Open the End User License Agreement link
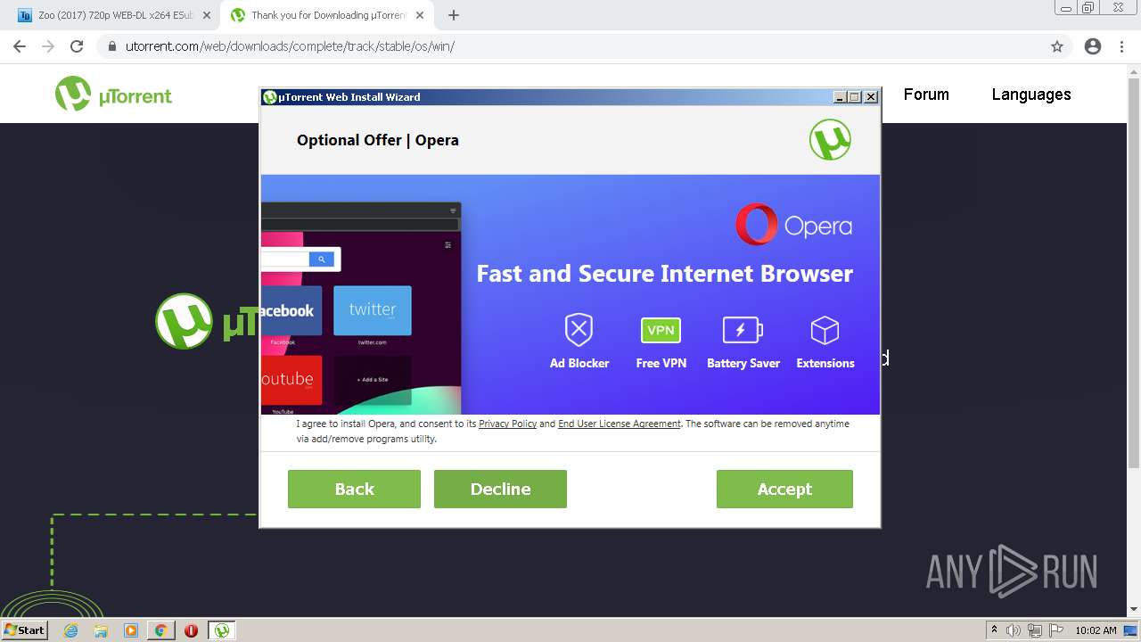 pos(619,424)
